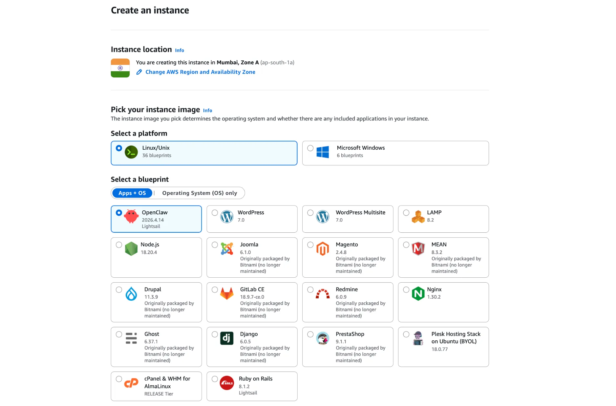Click the pencil edit icon beside Change AWS Region
The width and height of the screenshot is (616, 406).
point(139,72)
